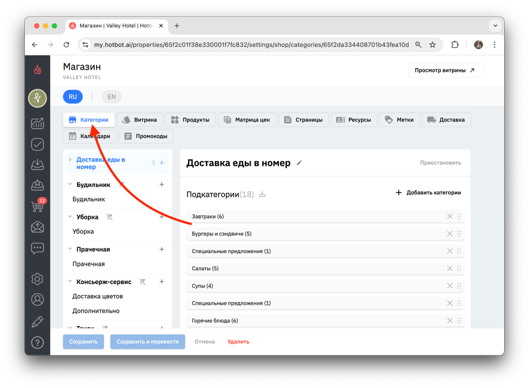Select Дополнительно subcategory in tree
529x388 pixels.
(96, 311)
